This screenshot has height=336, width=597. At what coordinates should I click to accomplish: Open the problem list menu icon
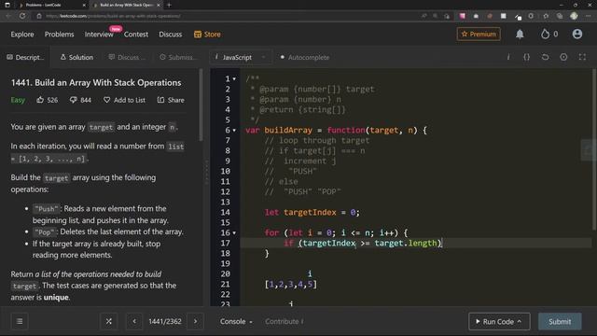20,321
